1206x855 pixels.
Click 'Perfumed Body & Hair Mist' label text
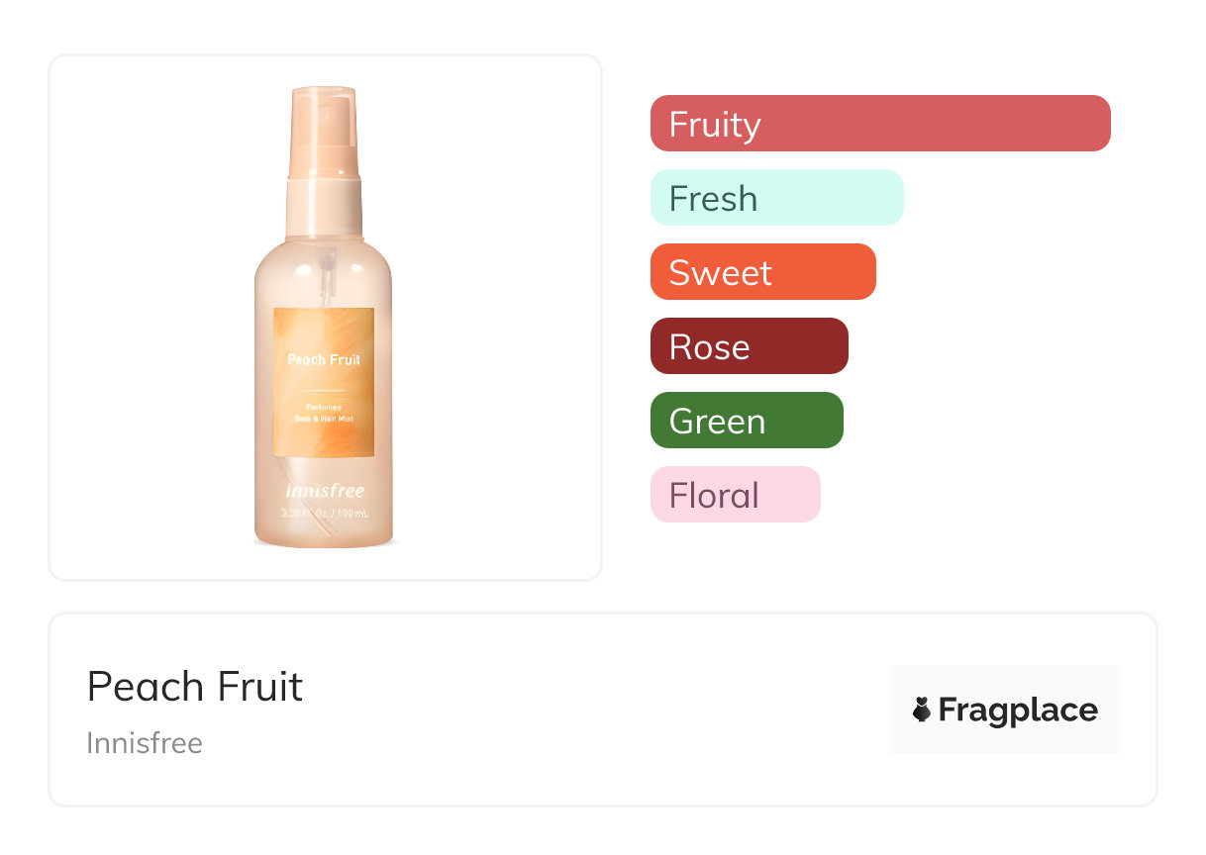tap(324, 414)
